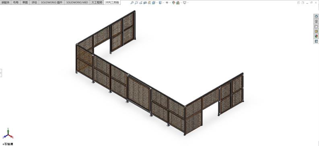Image resolution: width=319 pixels, height=146 pixels.
Task: Open the View Orientation icon
Action: (154, 3)
